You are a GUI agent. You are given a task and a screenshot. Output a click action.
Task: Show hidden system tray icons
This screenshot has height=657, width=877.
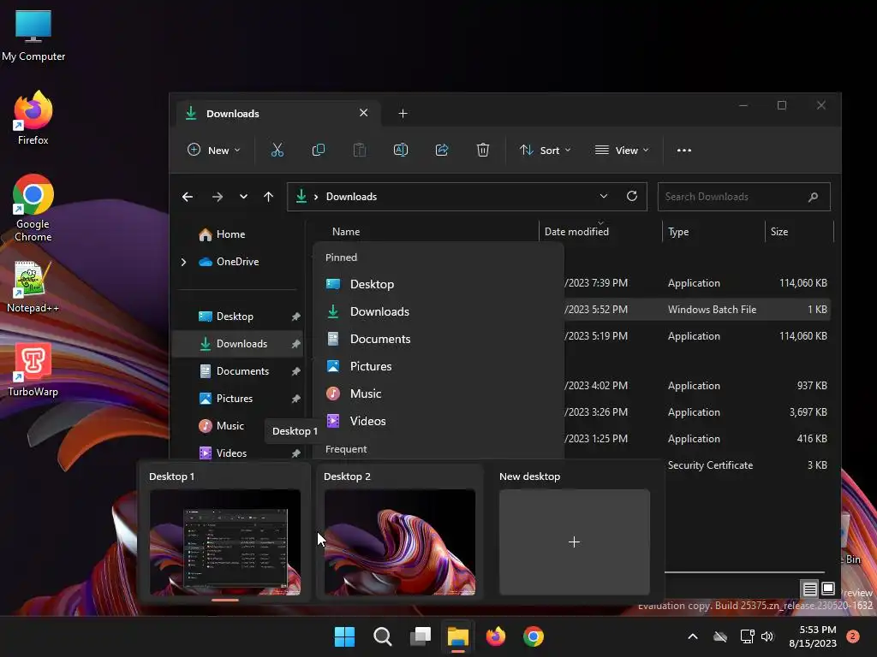pos(692,636)
